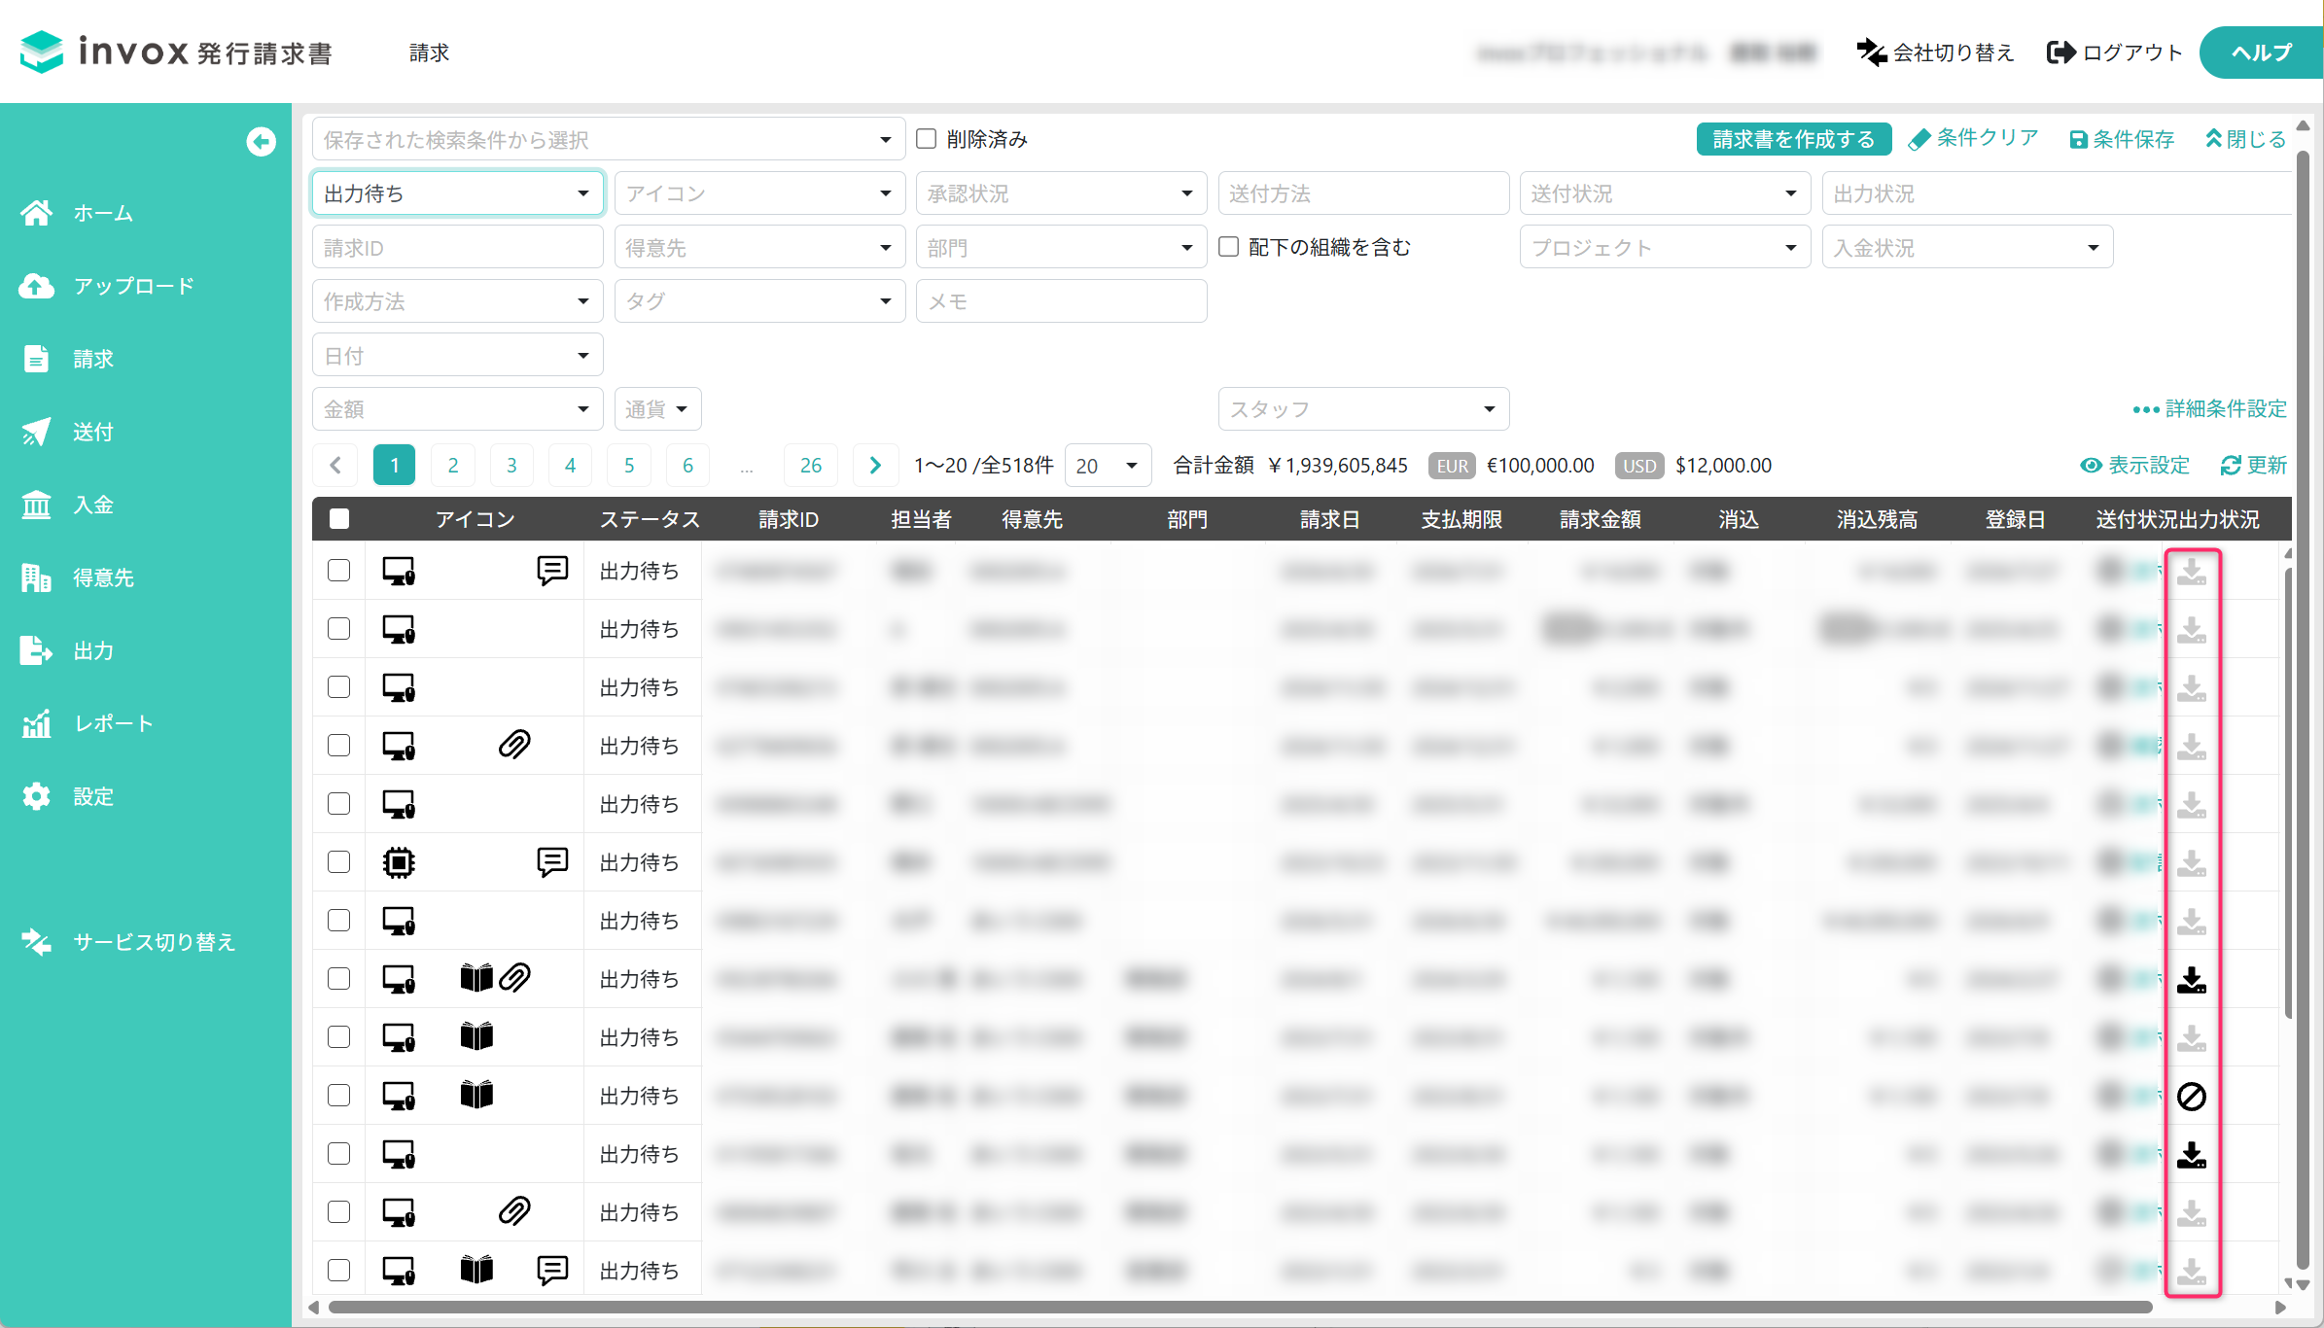Viewport: 2324px width, 1328px height.
Task: Open サービス切り替え in the sidebar
Action: click(128, 942)
